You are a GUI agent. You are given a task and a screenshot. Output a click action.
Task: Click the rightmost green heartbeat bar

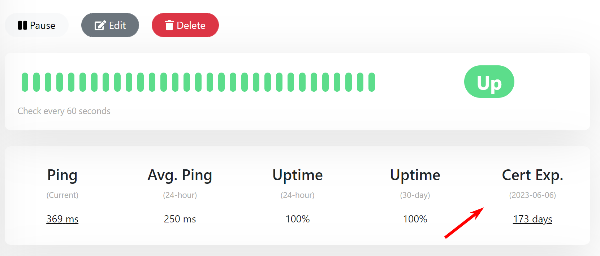(372, 82)
